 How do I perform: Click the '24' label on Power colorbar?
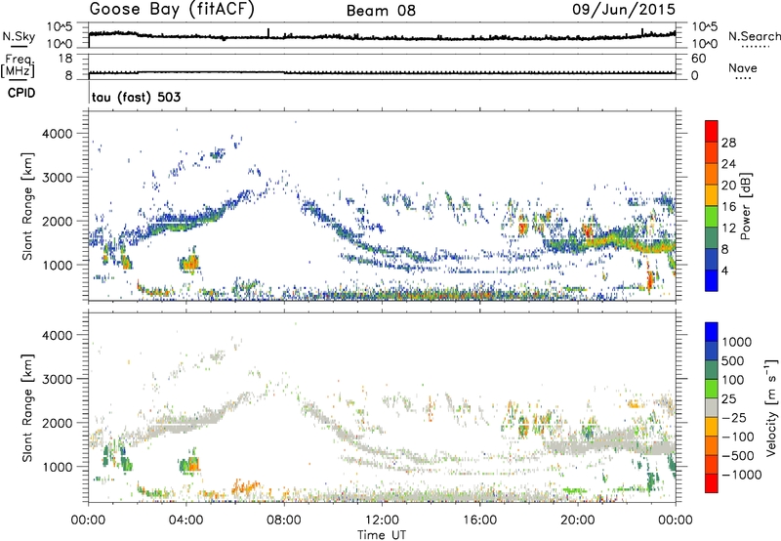[728, 164]
